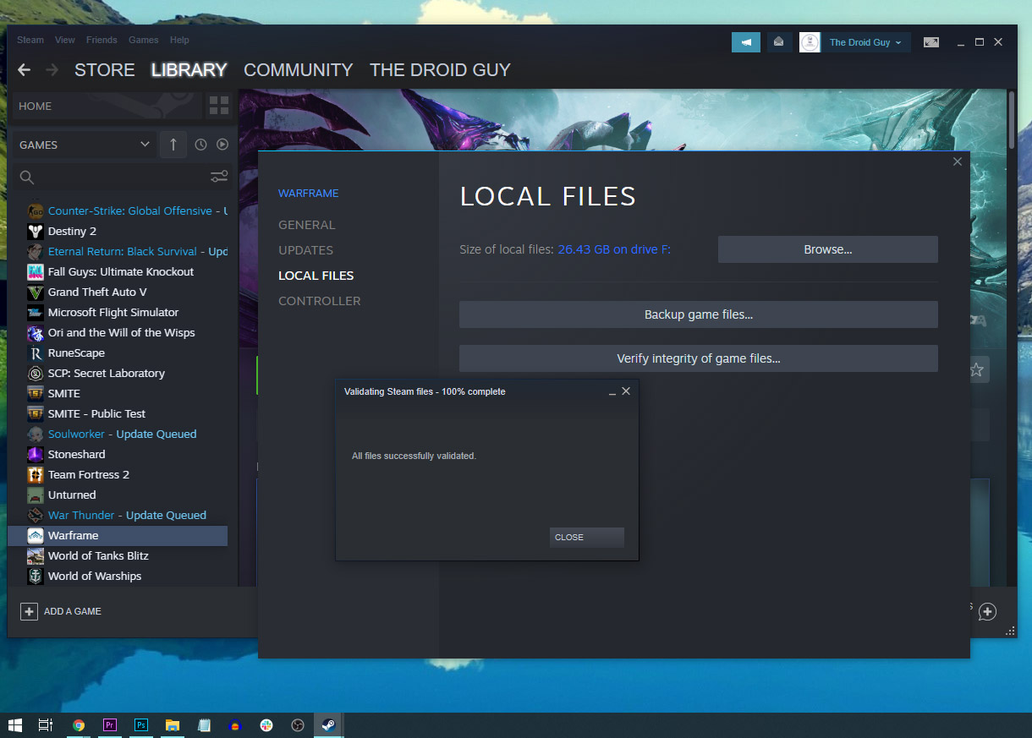
Task: Open Photoshop from the taskbar
Action: pyautogui.click(x=141, y=725)
